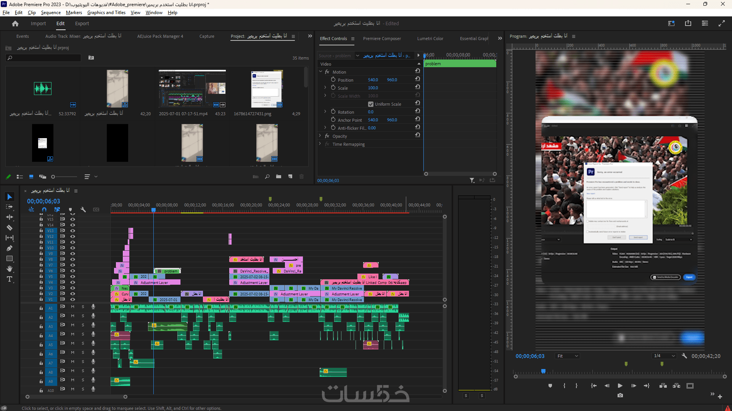This screenshot has height=411, width=732.
Task: Open the Audio Track Mixer tab
Action: pos(83,36)
